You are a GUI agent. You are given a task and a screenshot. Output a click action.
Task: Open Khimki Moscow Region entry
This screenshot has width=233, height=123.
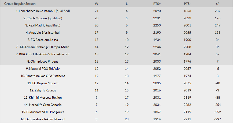click(x=45, y=98)
